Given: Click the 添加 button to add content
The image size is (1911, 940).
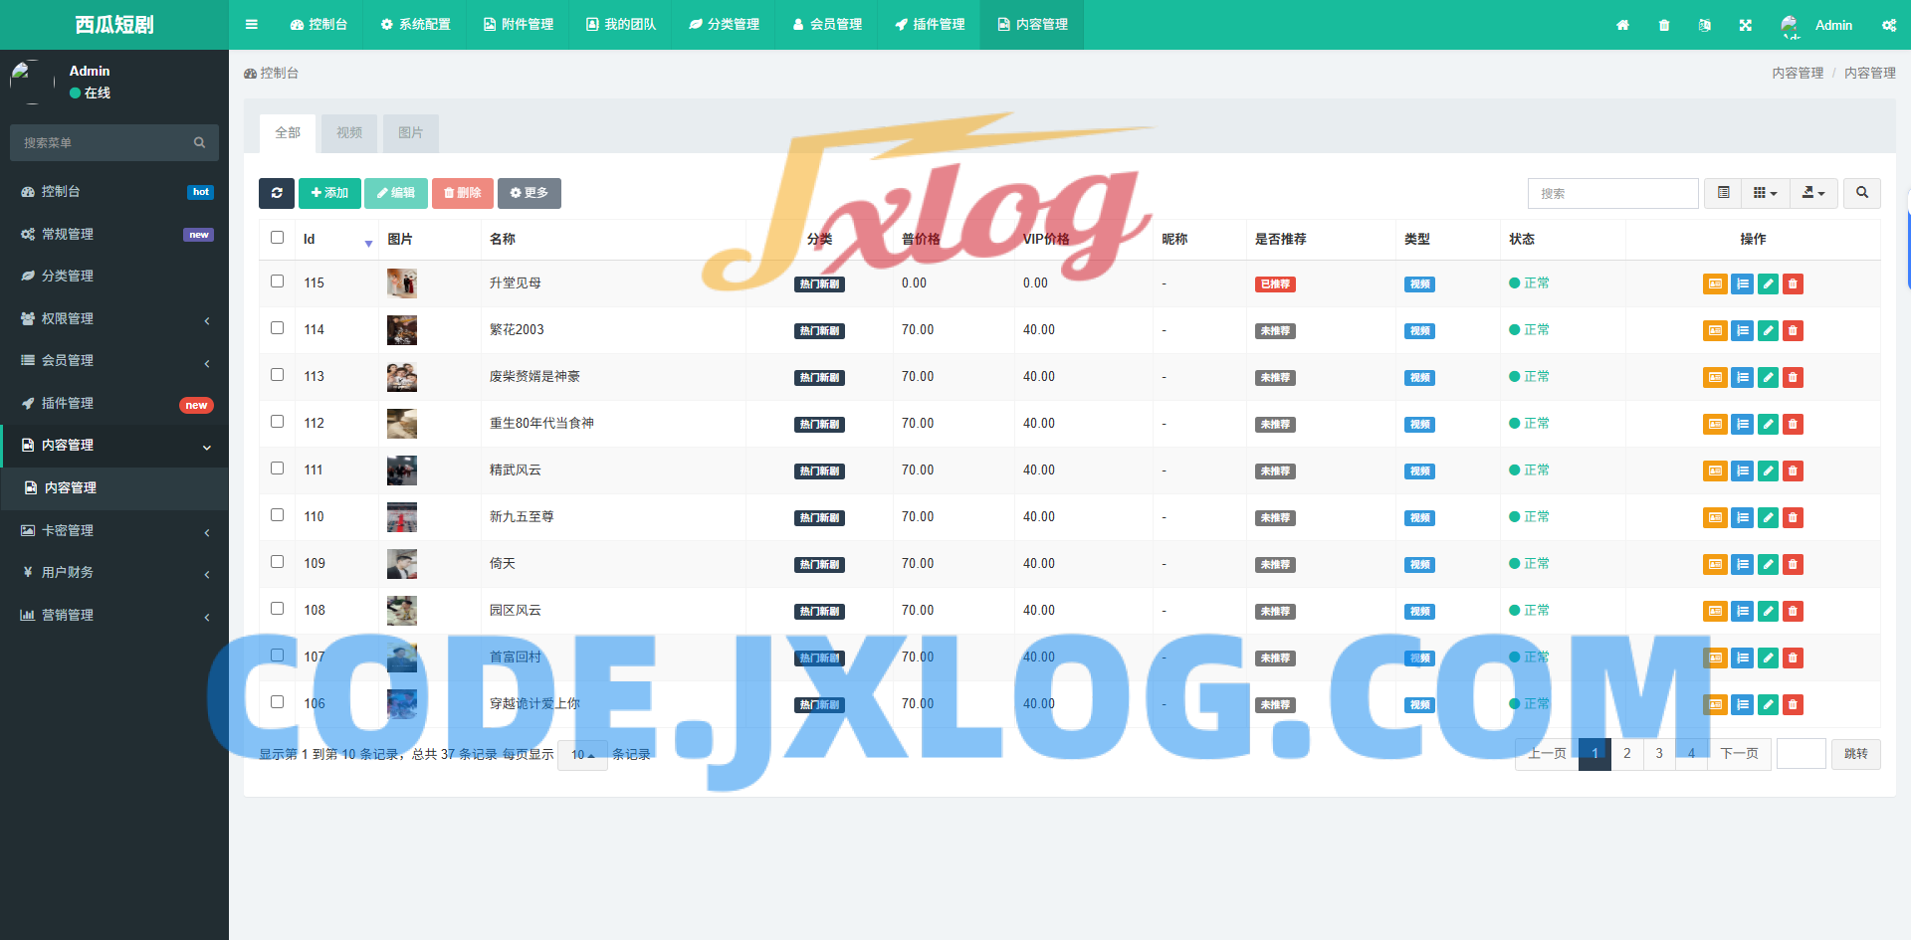Looking at the screenshot, I should coord(329,193).
